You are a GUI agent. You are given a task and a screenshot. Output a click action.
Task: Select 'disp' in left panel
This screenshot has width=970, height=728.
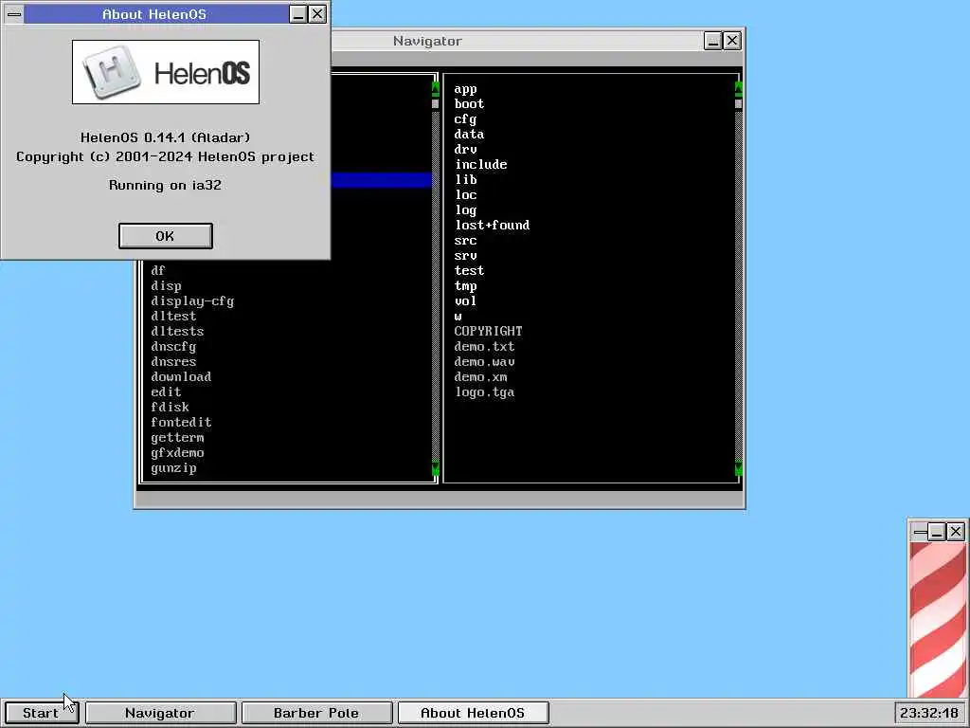(x=166, y=286)
